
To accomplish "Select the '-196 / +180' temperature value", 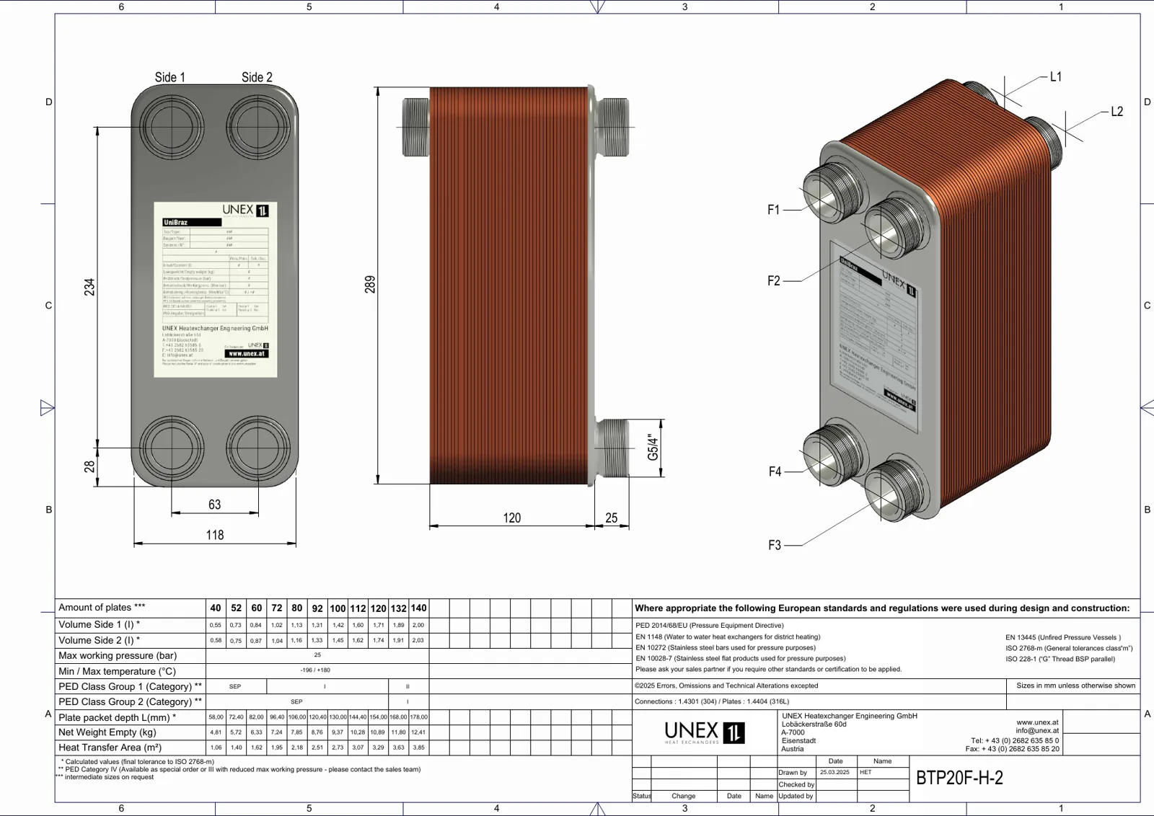I will point(315,670).
